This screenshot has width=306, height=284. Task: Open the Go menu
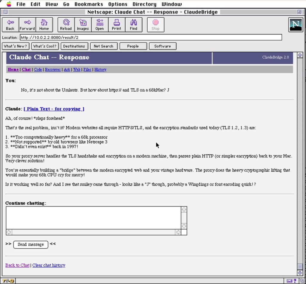click(x=66, y=4)
